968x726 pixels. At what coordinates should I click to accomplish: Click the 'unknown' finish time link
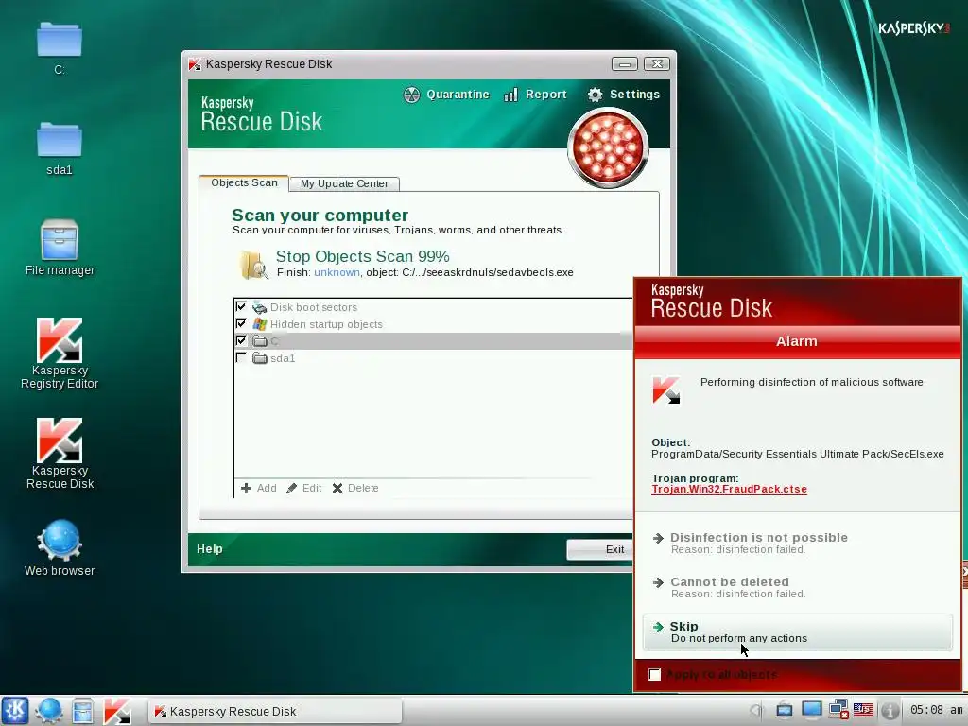coord(337,272)
